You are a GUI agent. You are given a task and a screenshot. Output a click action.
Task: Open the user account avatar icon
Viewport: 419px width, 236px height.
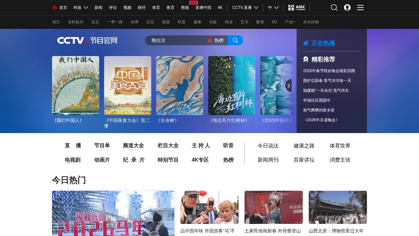pos(347,7)
